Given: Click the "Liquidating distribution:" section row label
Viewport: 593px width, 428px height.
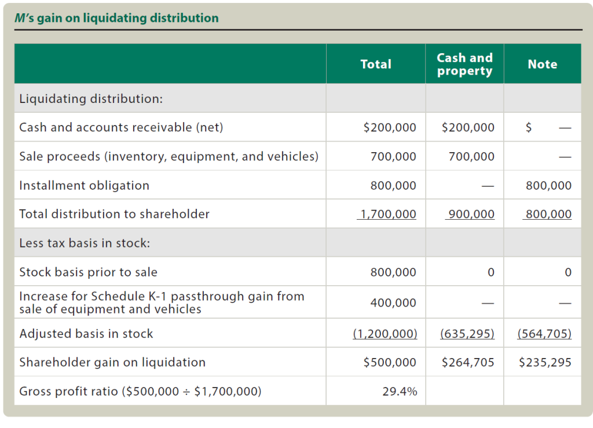Looking at the screenshot, I should click(x=91, y=98).
